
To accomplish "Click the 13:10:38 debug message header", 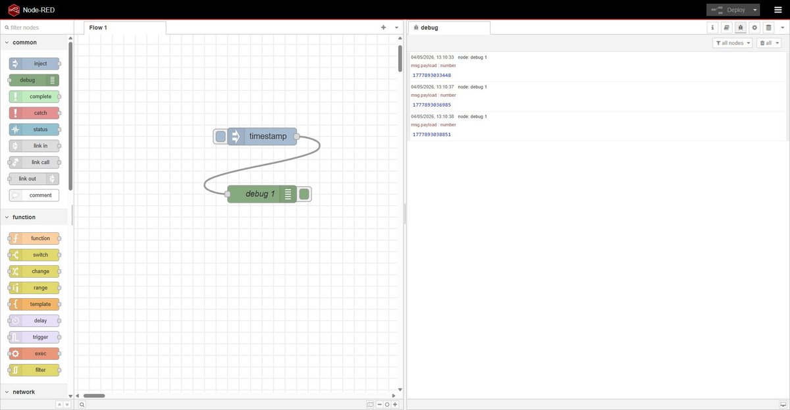I will 449,116.
